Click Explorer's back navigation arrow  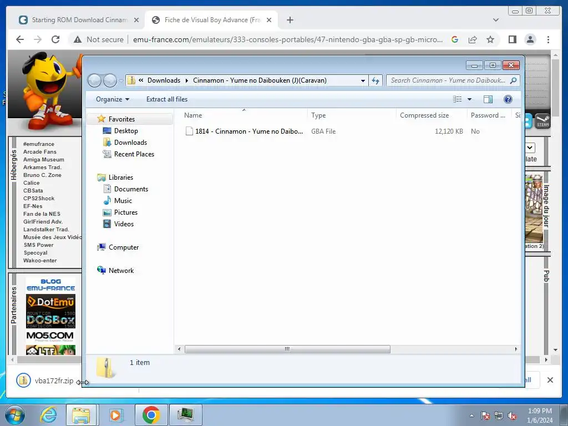point(94,80)
